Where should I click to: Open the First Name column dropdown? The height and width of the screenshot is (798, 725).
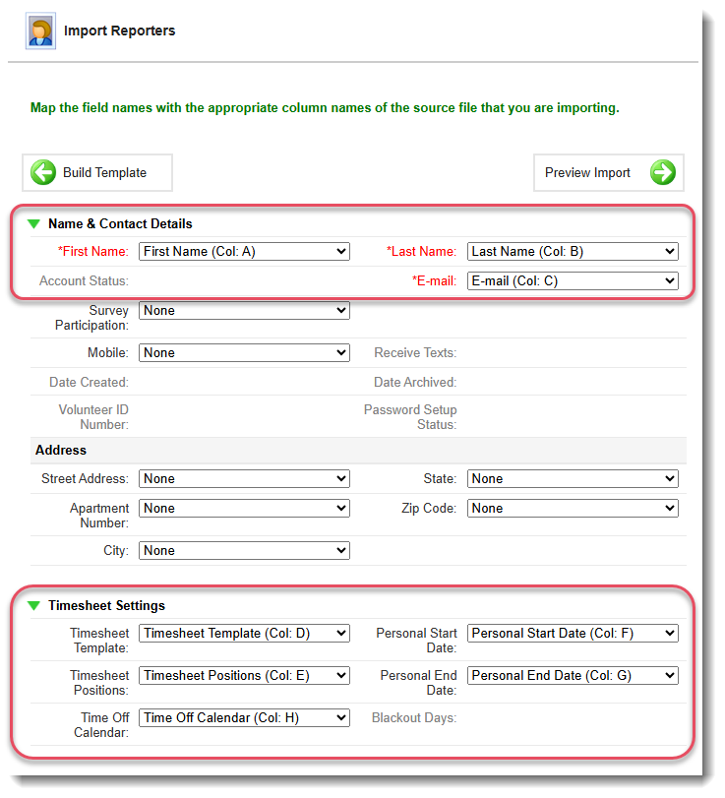[x=244, y=252]
